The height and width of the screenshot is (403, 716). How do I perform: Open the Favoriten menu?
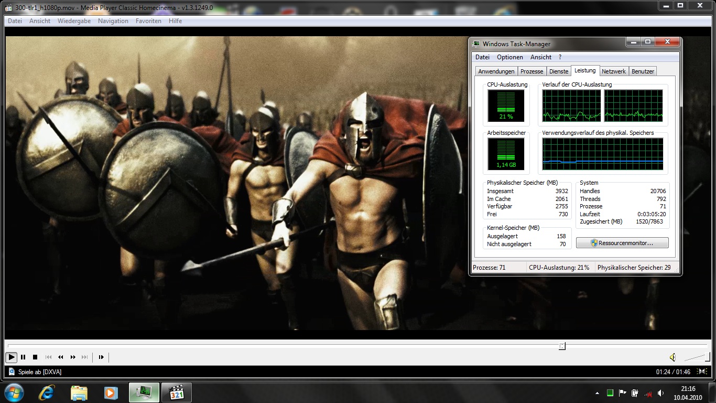click(148, 21)
